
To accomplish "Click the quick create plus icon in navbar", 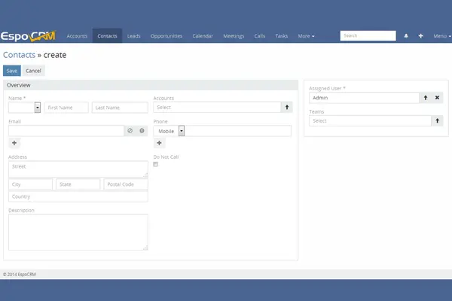I will coord(420,35).
